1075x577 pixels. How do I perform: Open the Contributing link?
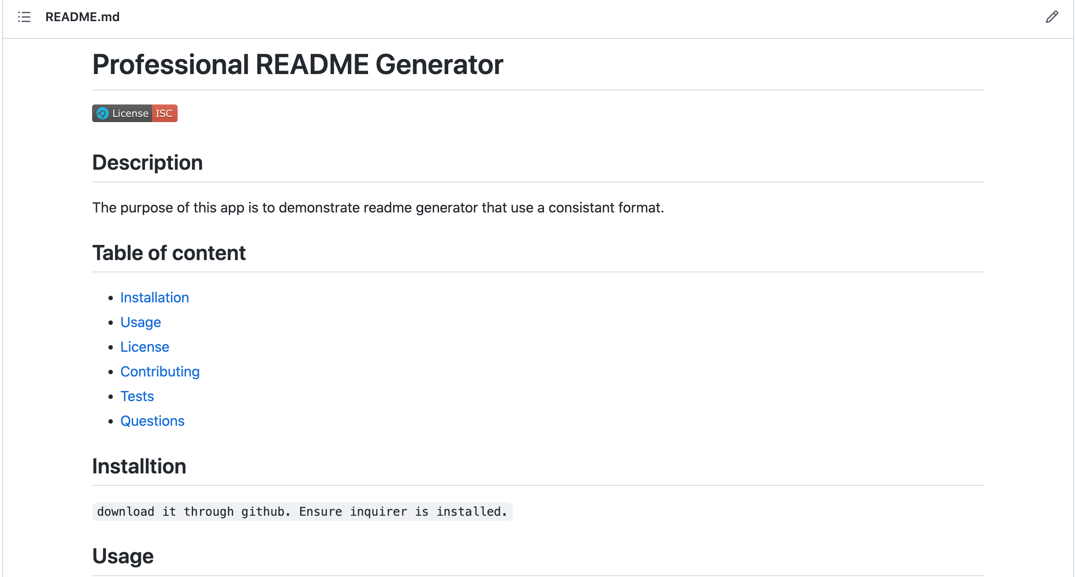pos(160,372)
